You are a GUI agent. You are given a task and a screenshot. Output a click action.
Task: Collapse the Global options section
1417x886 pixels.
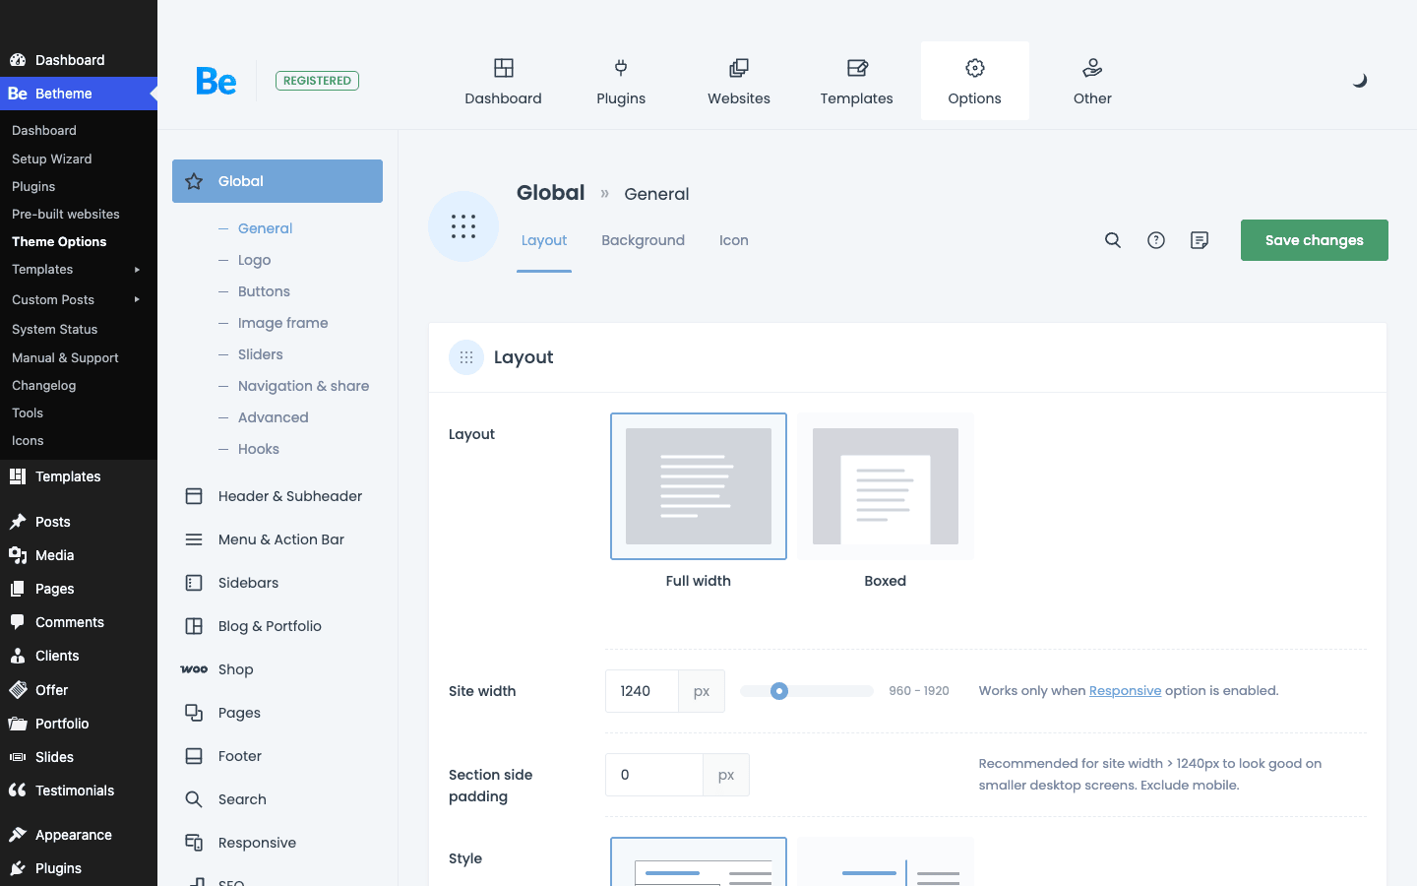(277, 181)
